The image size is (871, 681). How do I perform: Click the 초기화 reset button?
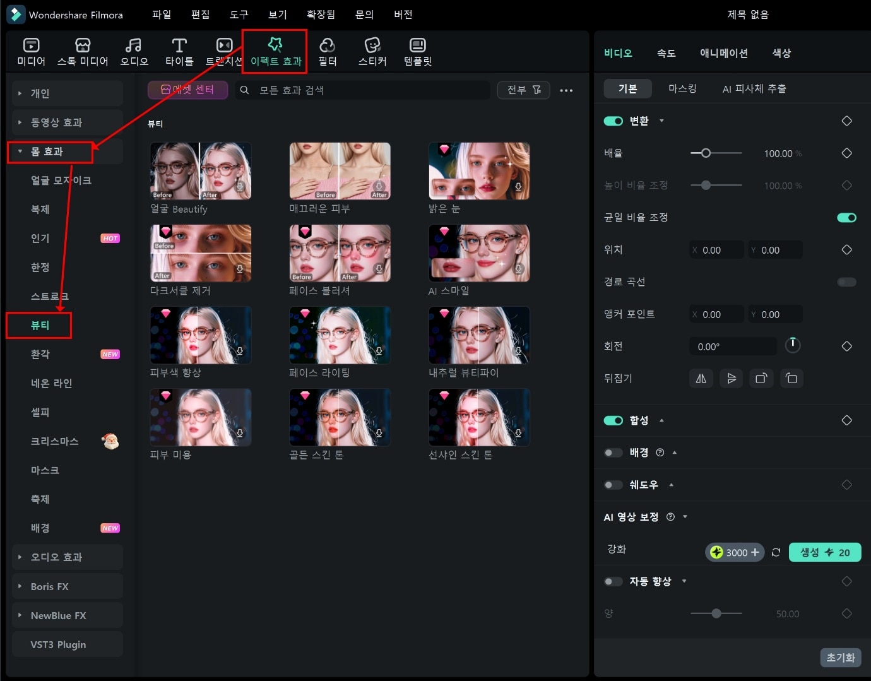click(840, 658)
